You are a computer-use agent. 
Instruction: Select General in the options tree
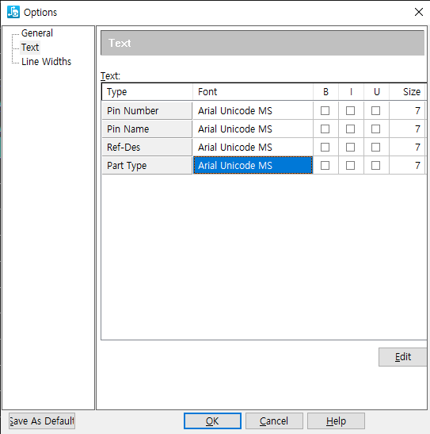pyautogui.click(x=37, y=33)
